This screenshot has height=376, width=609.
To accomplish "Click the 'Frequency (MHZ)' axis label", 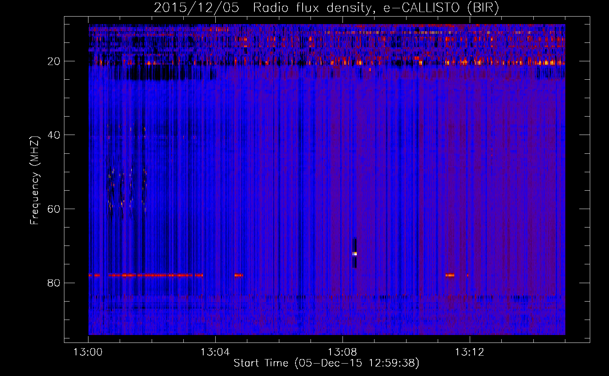I will tap(35, 180).
